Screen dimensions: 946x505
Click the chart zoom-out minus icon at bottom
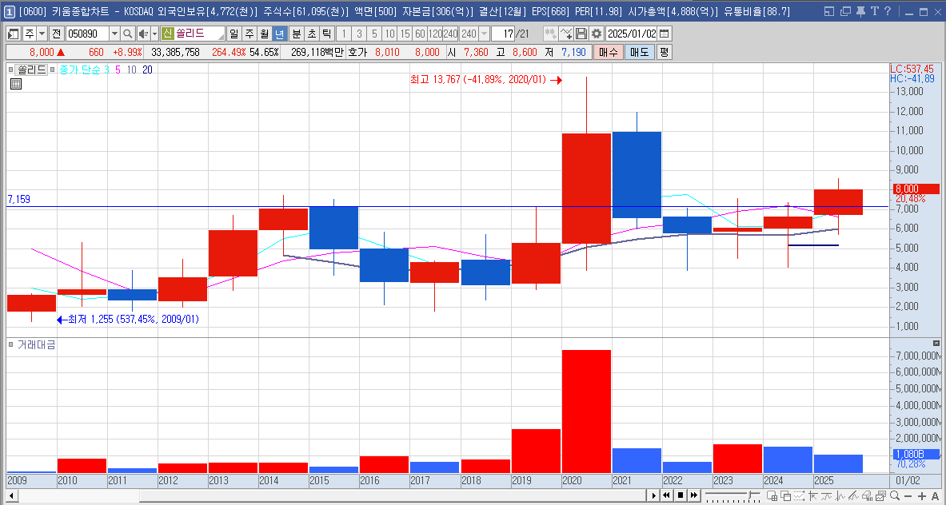pos(907,495)
